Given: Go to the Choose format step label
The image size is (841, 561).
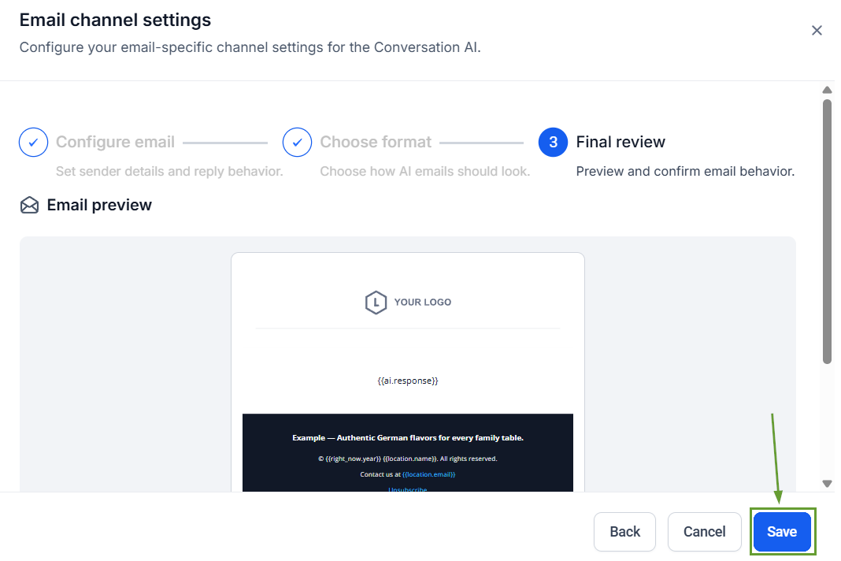Looking at the screenshot, I should (x=376, y=143).
